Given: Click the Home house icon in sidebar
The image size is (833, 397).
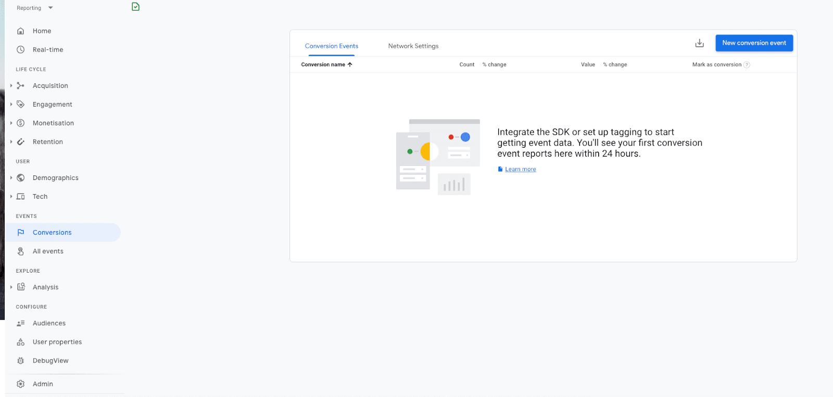Looking at the screenshot, I should point(21,31).
